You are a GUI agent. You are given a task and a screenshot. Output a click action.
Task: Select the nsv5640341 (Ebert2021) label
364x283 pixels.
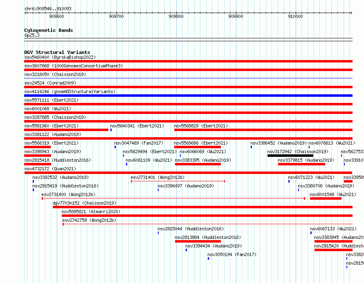[x=137, y=126]
